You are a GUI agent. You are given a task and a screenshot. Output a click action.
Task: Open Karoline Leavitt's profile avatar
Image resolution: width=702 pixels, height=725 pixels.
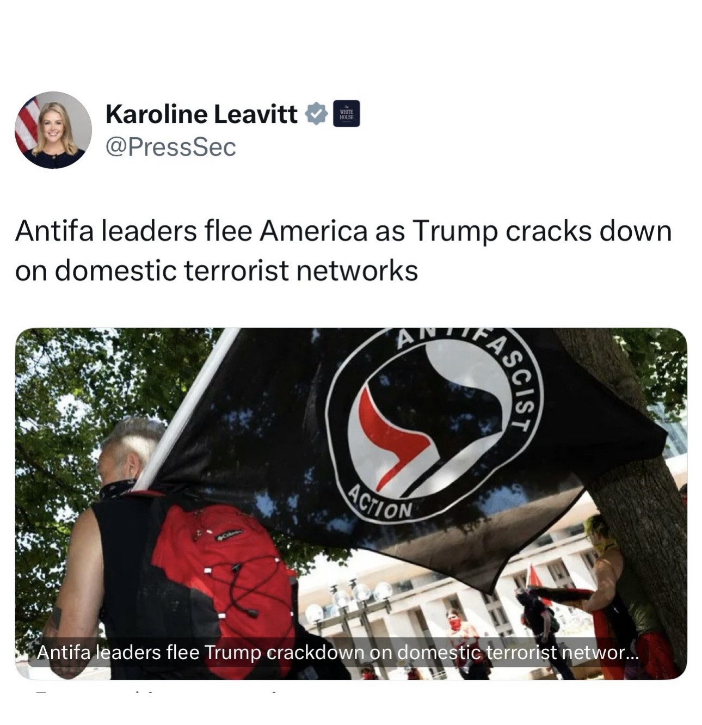[53, 130]
